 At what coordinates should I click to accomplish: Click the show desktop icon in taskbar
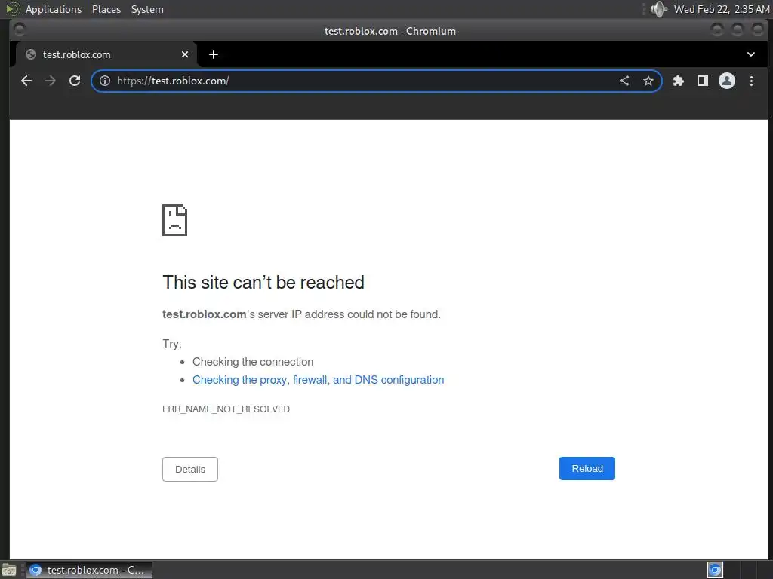click(x=9, y=570)
